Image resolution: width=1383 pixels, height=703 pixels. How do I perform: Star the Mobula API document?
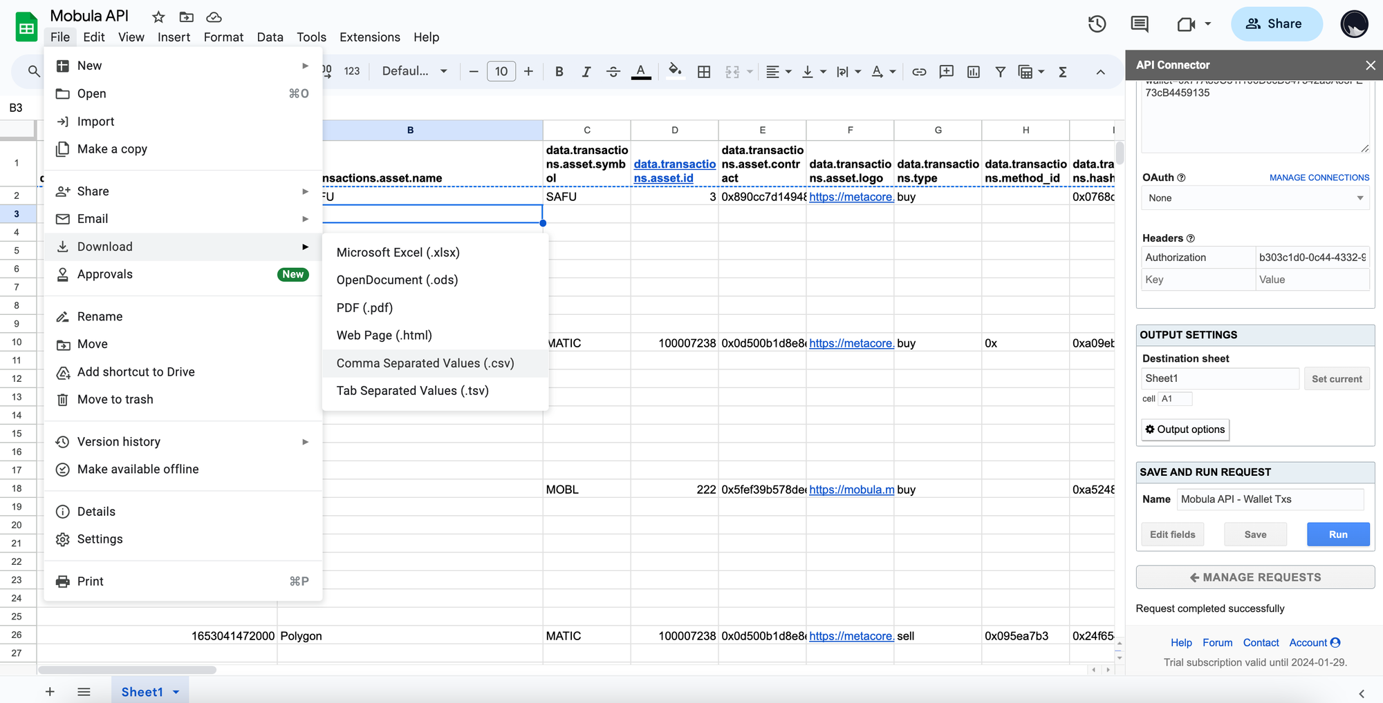(x=158, y=17)
